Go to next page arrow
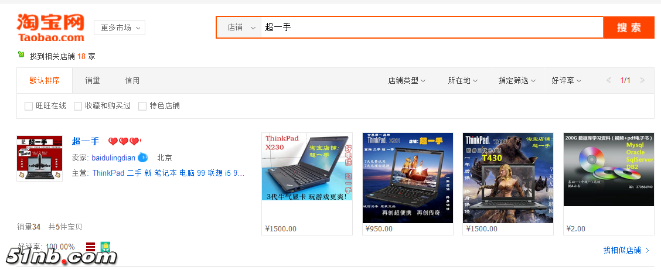661x270 pixels. click(642, 80)
